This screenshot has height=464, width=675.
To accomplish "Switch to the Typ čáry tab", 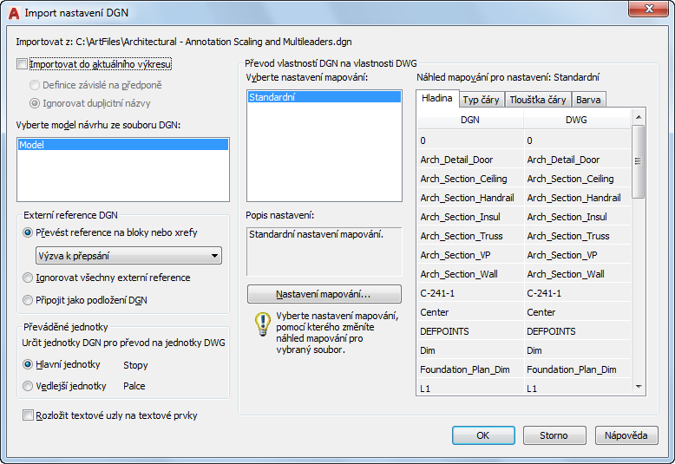I will point(482,100).
